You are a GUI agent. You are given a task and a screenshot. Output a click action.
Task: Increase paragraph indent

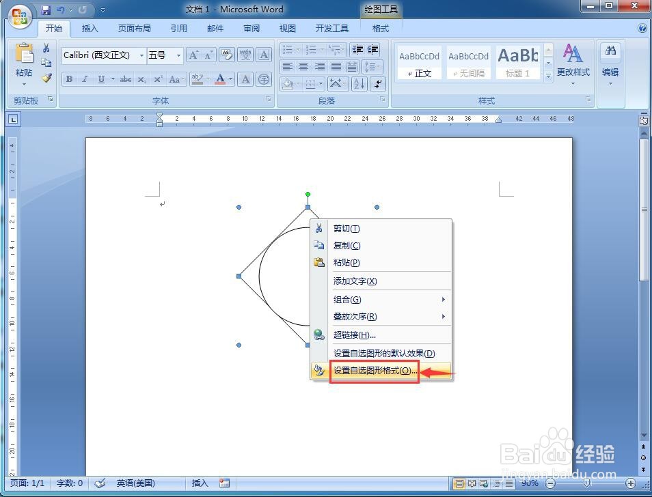click(372, 50)
